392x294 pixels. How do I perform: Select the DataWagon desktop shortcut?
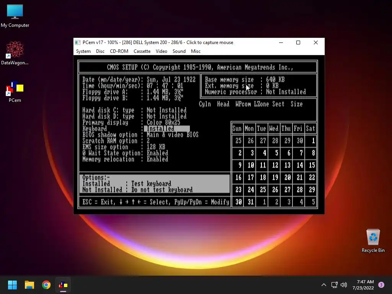(15, 53)
